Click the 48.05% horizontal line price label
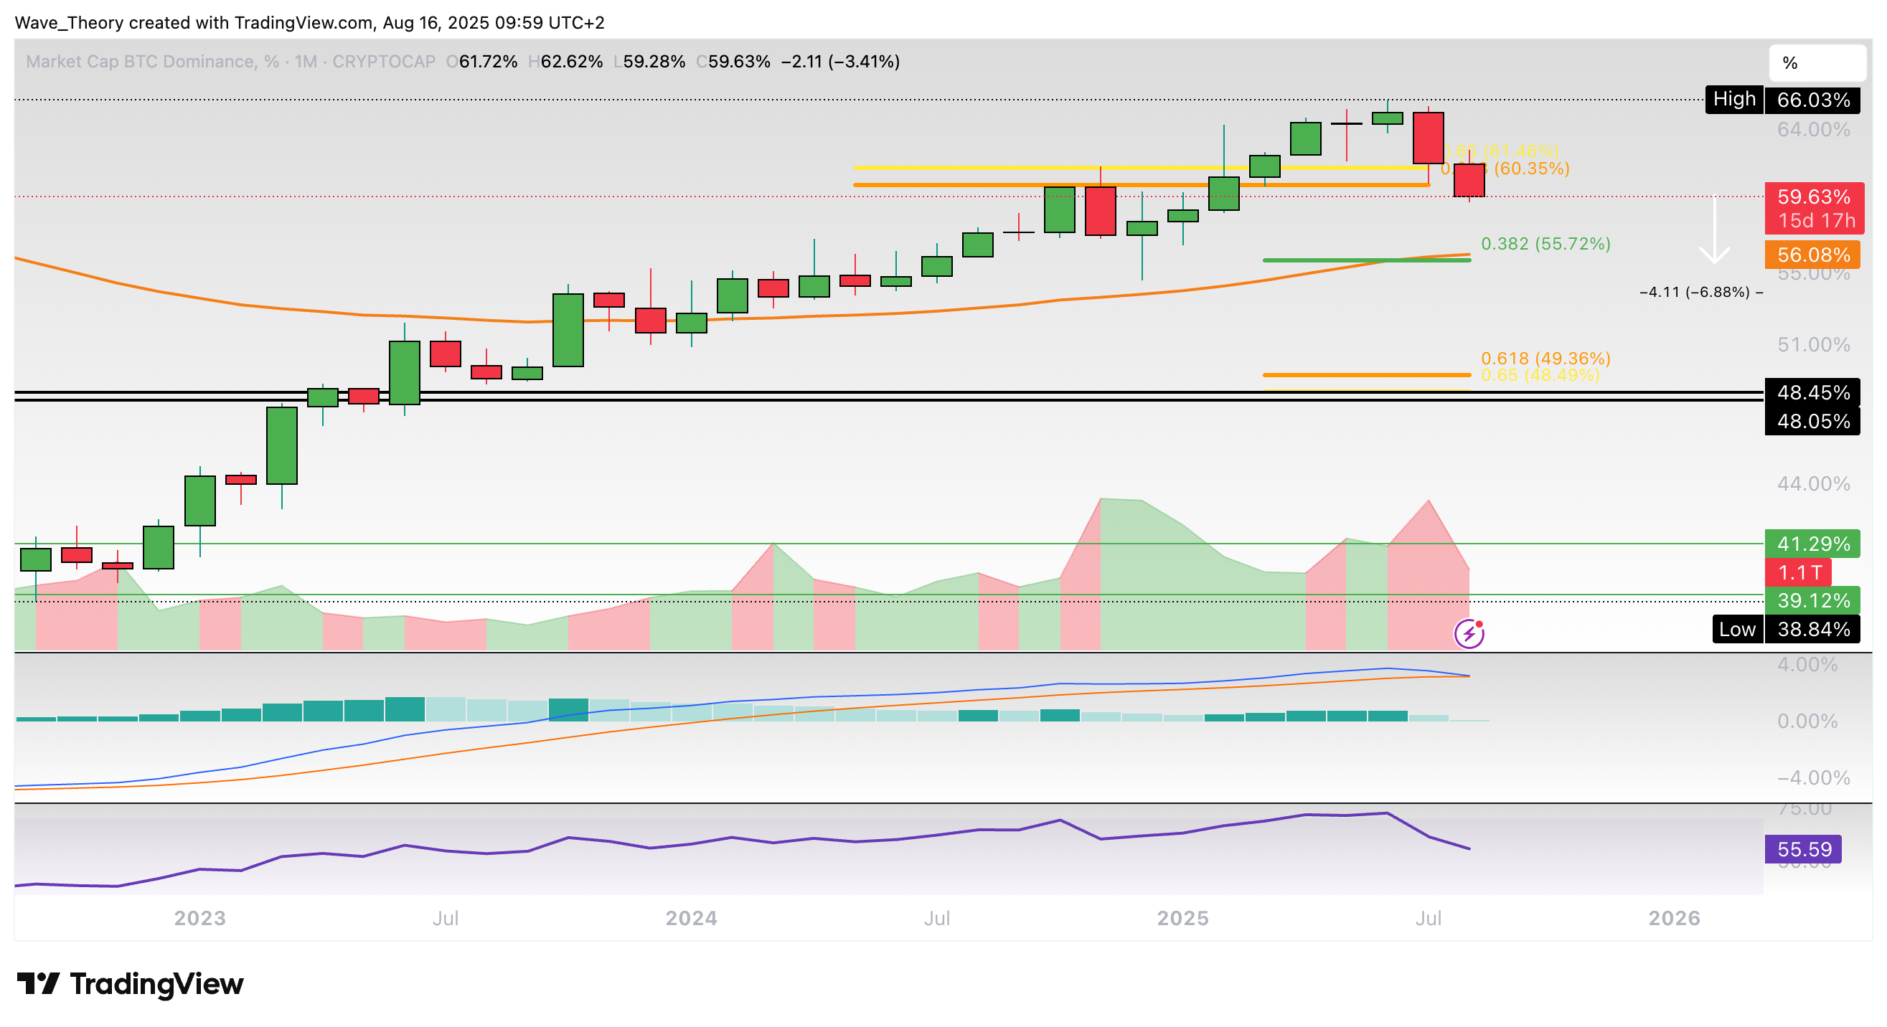Screen dimensions: 1887x1027 1812,422
